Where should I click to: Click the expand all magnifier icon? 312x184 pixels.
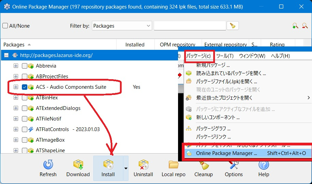(x=295, y=26)
